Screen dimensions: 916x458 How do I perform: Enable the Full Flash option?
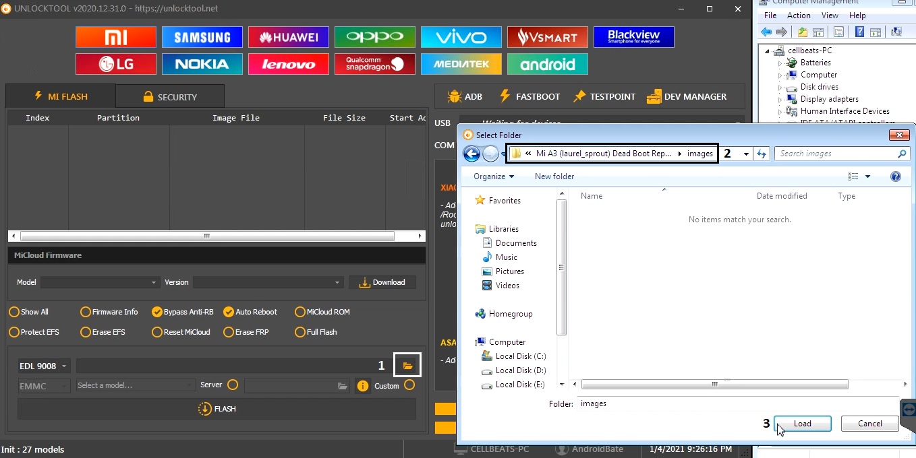(316, 332)
